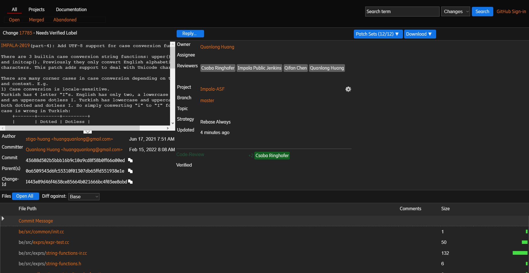Viewport: 529px width, 273px height.
Task: Switch to the Documentation tab
Action: 71,9
